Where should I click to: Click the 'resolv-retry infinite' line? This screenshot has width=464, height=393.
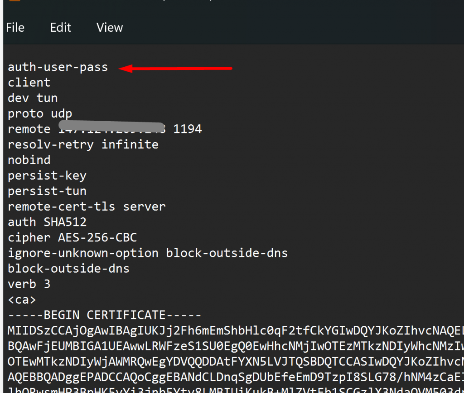pyautogui.click(x=83, y=145)
